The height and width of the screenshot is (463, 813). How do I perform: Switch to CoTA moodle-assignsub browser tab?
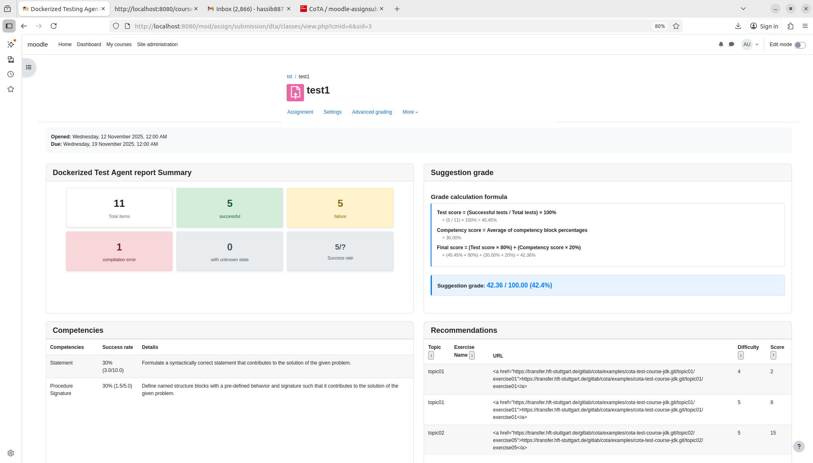click(342, 9)
